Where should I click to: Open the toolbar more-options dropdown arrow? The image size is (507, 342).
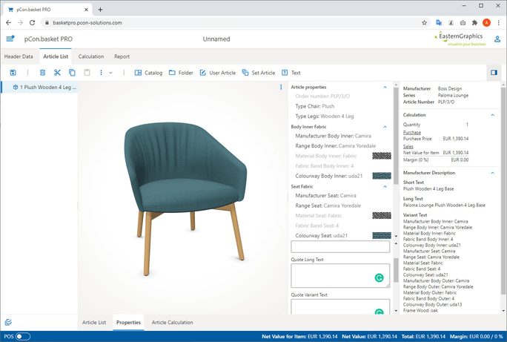[x=111, y=73]
